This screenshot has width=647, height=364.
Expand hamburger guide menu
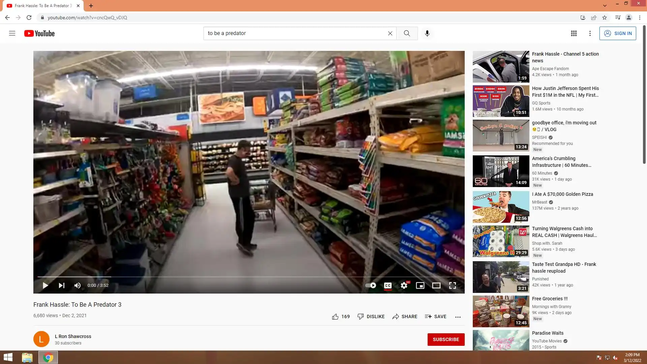[12, 33]
